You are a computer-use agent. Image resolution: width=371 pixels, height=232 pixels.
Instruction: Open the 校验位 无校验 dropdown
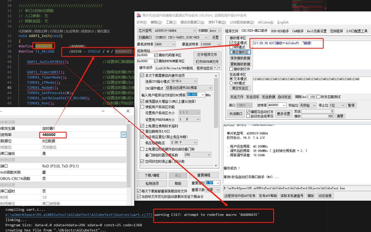click(314, 105)
